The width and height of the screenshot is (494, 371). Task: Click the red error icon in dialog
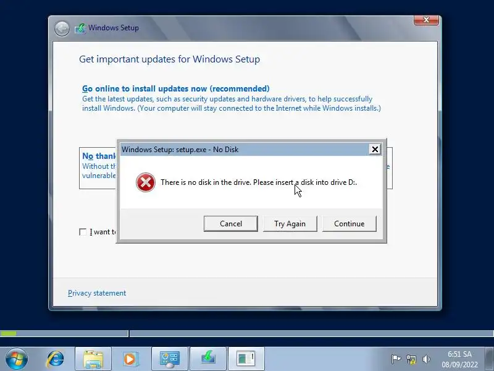pos(146,182)
